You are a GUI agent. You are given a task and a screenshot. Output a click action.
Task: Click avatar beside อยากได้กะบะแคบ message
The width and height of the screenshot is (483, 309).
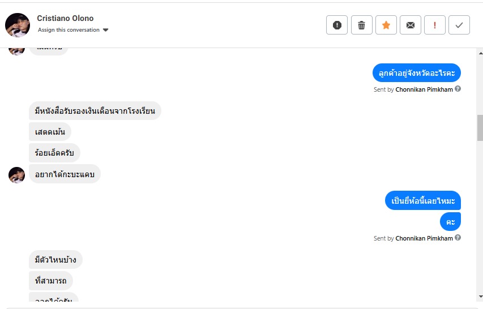point(16,175)
